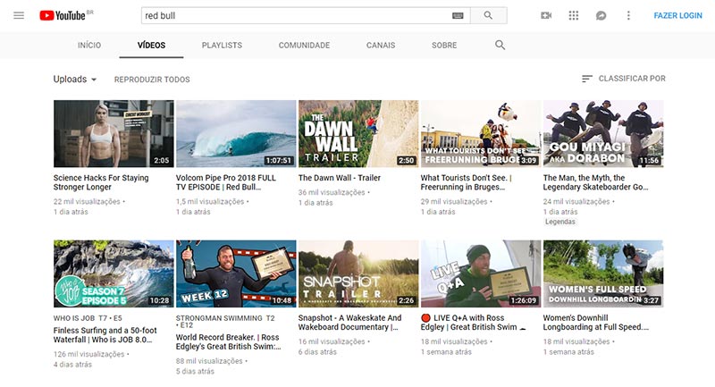Click the 1:26:09 duration badge
The image size is (715, 387).
point(524,300)
